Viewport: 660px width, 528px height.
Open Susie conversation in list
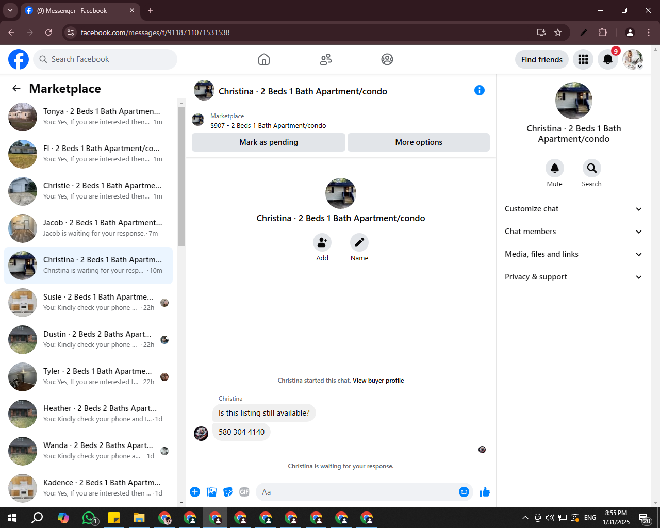88,303
